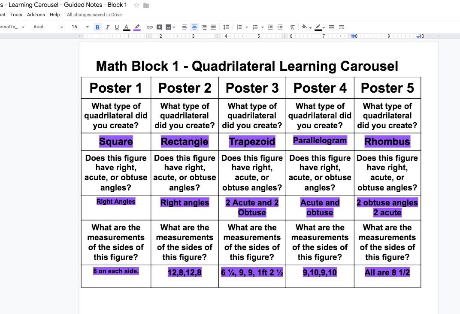This screenshot has width=460, height=314.
Task: Insert a link using the link icon
Action: click(x=150, y=27)
